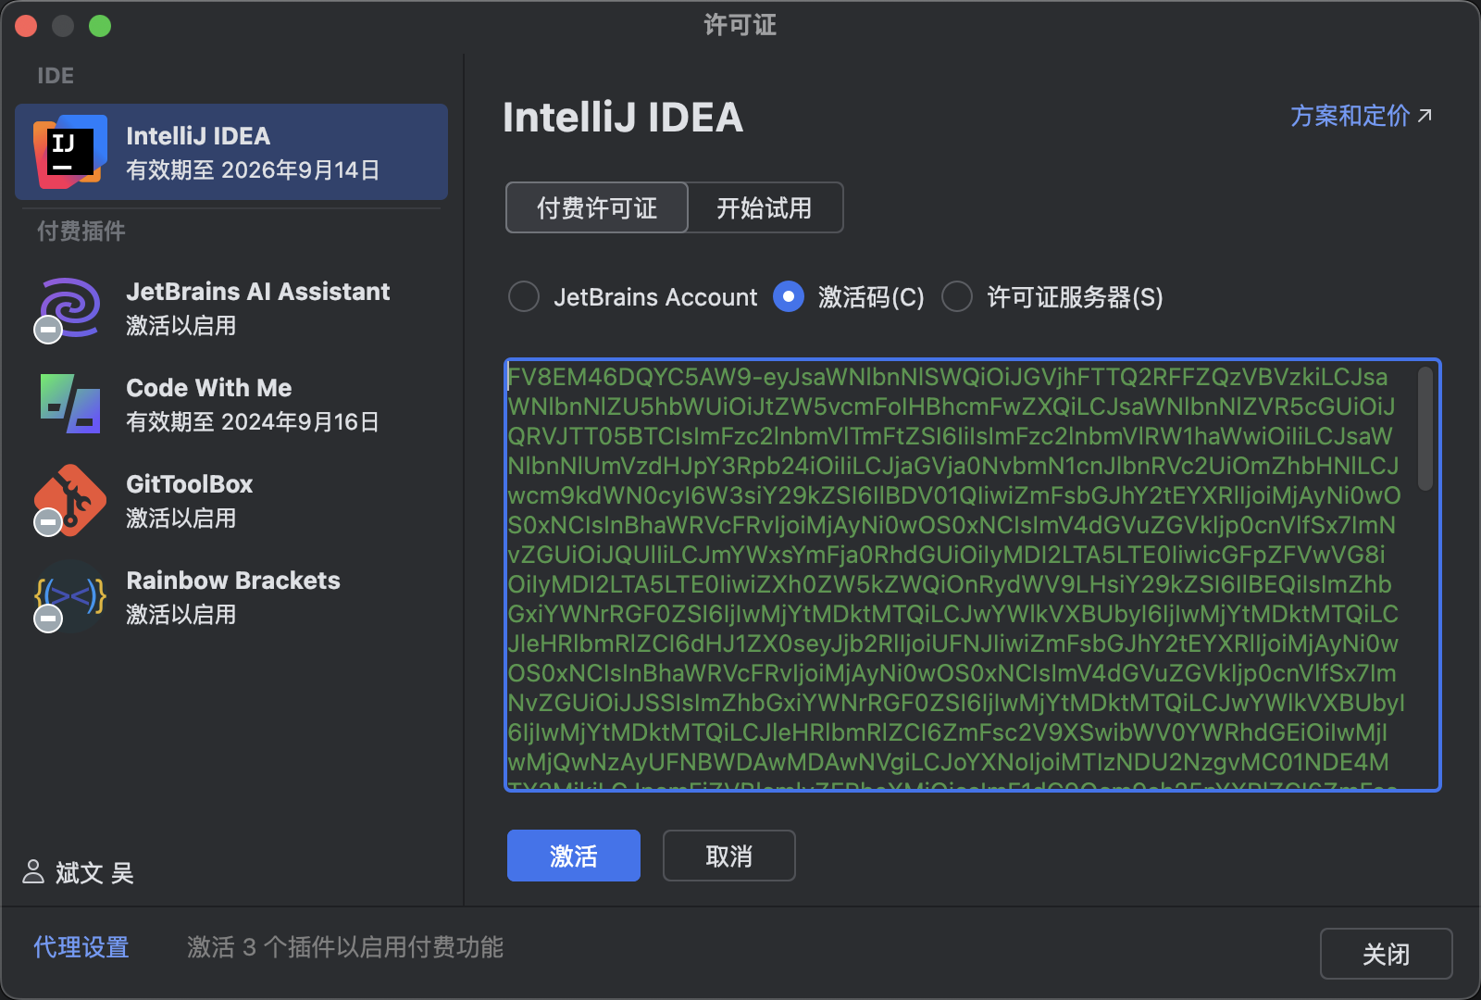The height and width of the screenshot is (1000, 1481).
Task: Select GitToolBox in plugin list
Action: click(231, 501)
